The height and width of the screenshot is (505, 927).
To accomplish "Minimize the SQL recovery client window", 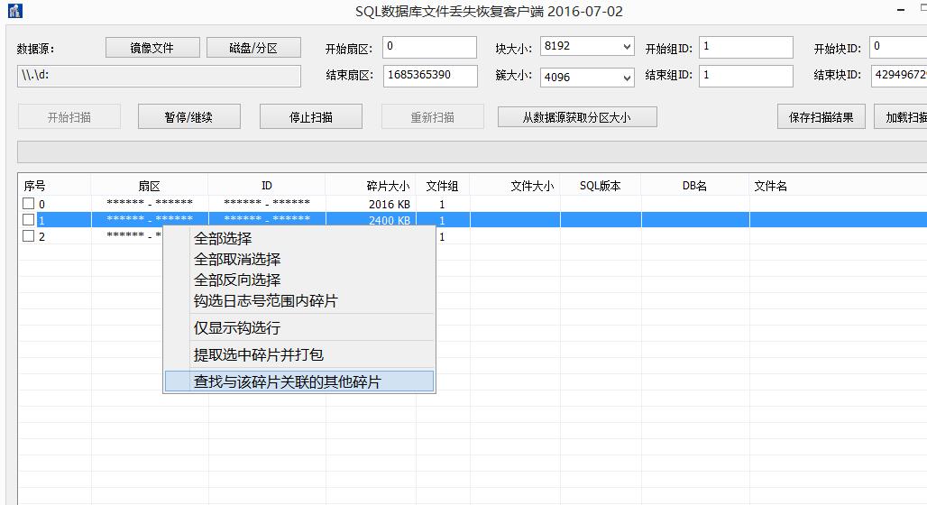I will [x=901, y=10].
